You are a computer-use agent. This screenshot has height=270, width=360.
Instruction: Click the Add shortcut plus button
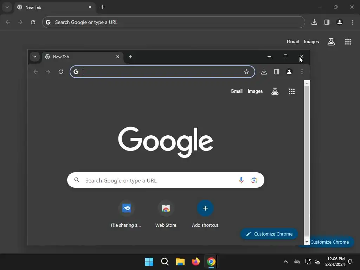(205, 208)
